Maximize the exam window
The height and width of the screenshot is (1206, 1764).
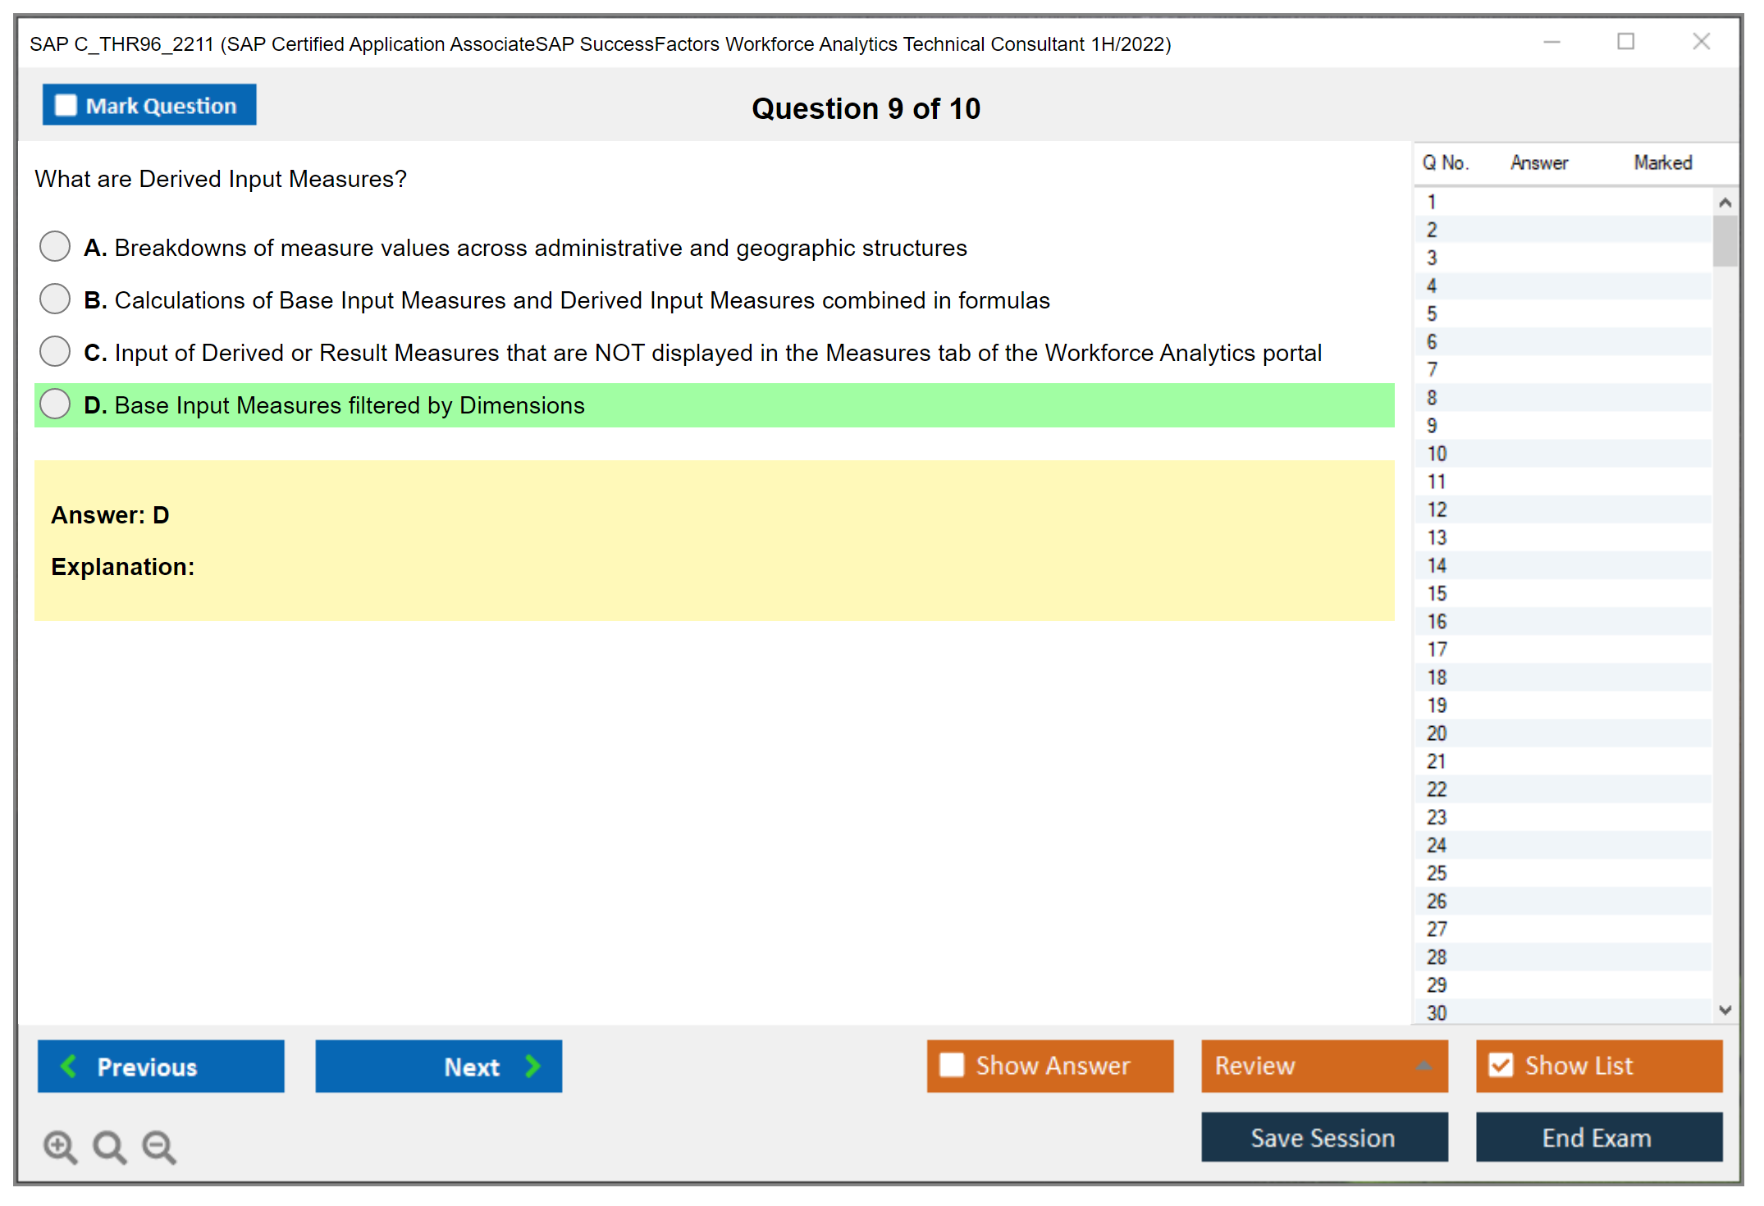pos(1625,42)
